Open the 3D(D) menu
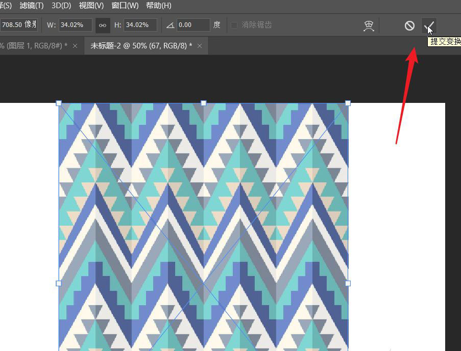Screen dimensions: 461x351 61,6
